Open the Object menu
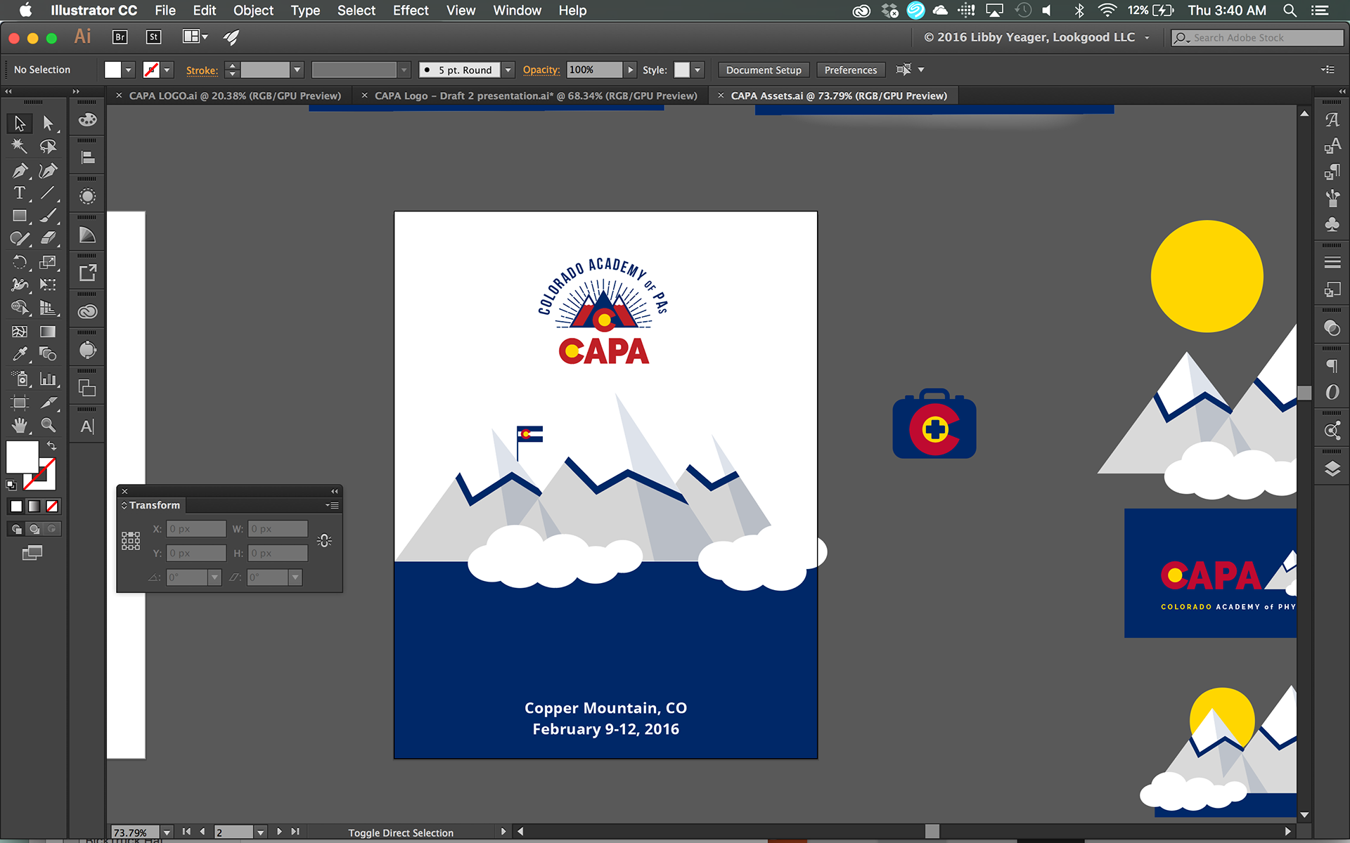 coord(253,11)
